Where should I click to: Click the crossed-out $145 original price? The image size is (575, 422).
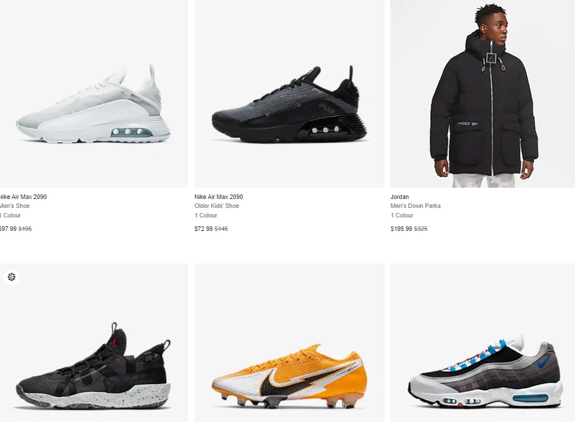[x=221, y=229]
